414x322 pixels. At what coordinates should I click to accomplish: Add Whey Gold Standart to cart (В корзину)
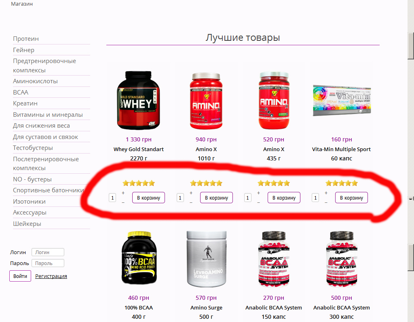pos(149,198)
